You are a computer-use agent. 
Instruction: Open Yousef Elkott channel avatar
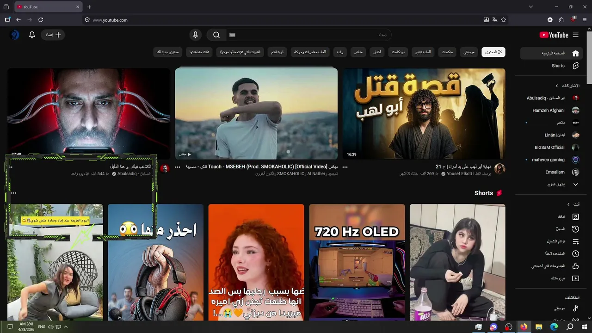(x=499, y=169)
